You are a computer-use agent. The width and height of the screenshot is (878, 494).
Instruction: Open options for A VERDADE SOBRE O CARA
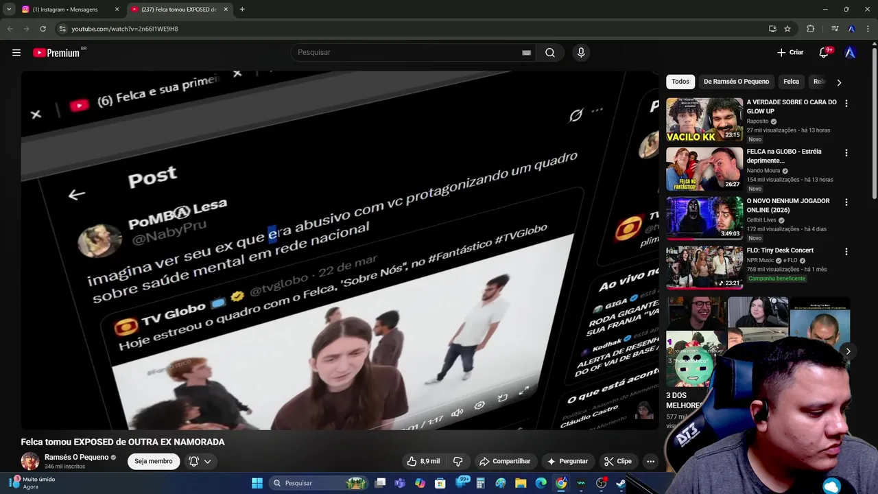tap(846, 103)
